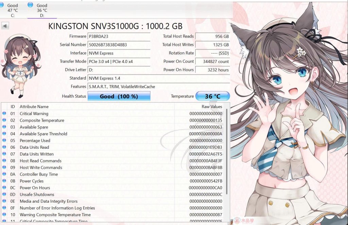Viewport: 348px width, 225px height.
Task: Select the Composite Temperature attribute name
Action: 42,120
